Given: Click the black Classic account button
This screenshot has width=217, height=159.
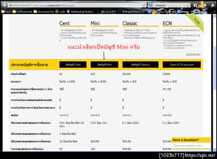Looking at the screenshot, I should pos(140,65).
